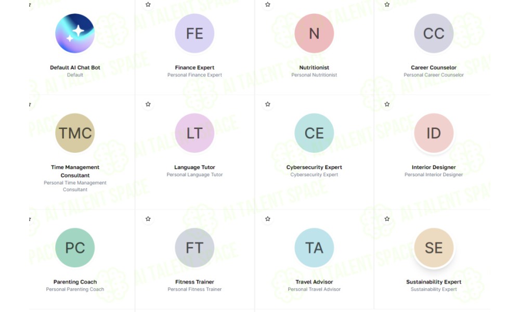Screen dimensions: 520x312
Task: Star the Interior Designer card
Action: click(387, 104)
